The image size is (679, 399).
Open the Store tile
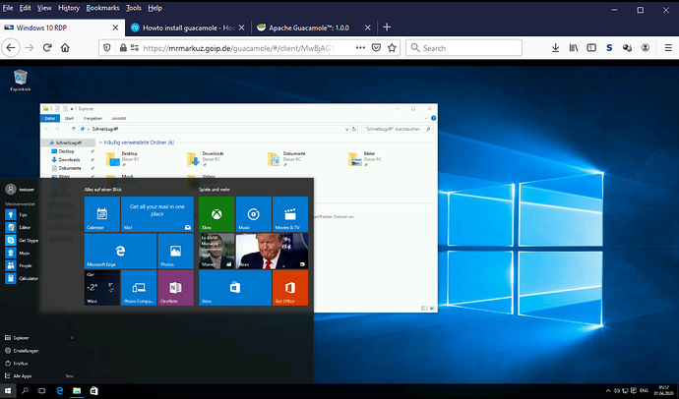point(235,288)
